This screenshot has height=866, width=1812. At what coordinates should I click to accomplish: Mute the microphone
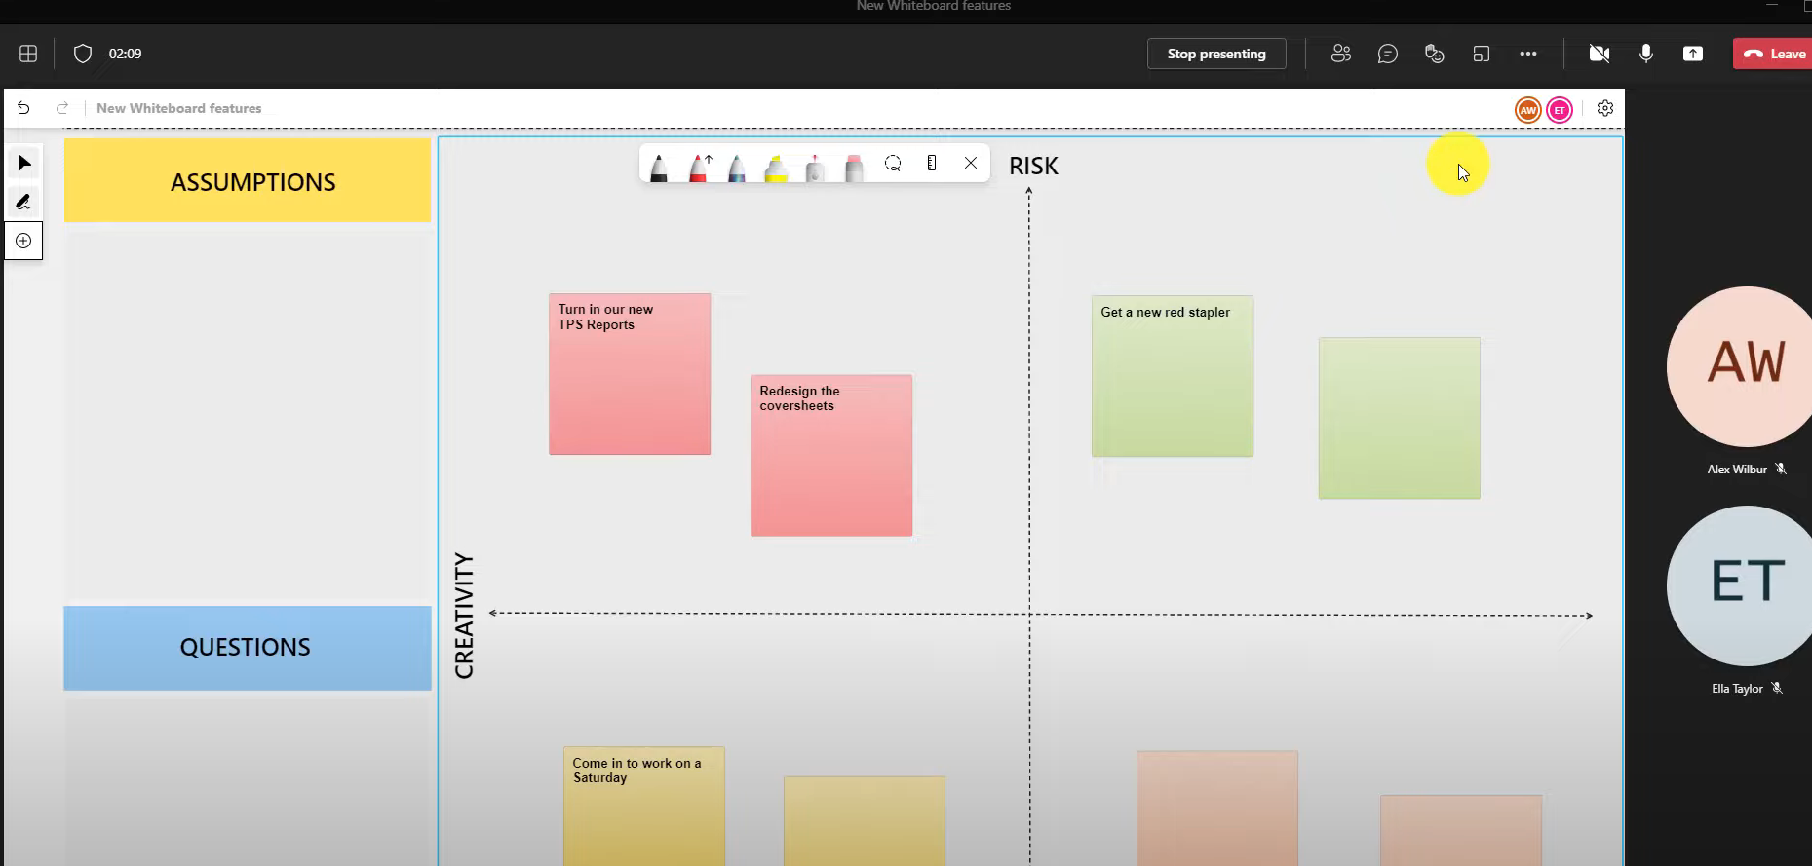(x=1646, y=54)
